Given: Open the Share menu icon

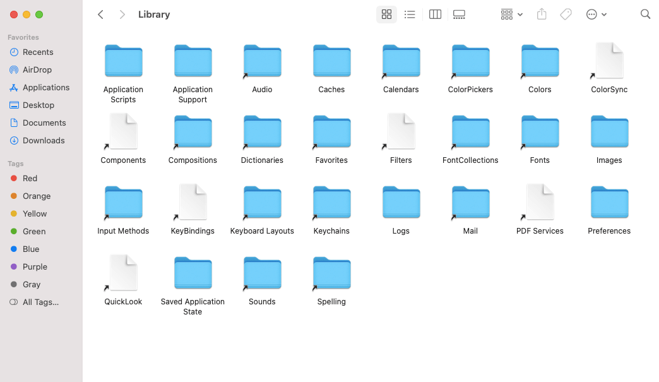Looking at the screenshot, I should coord(541,14).
